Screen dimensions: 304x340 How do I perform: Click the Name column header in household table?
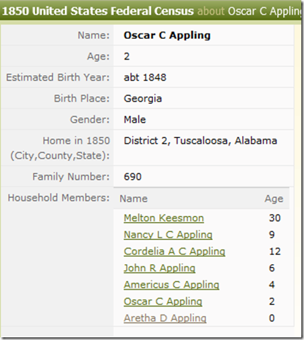134,199
